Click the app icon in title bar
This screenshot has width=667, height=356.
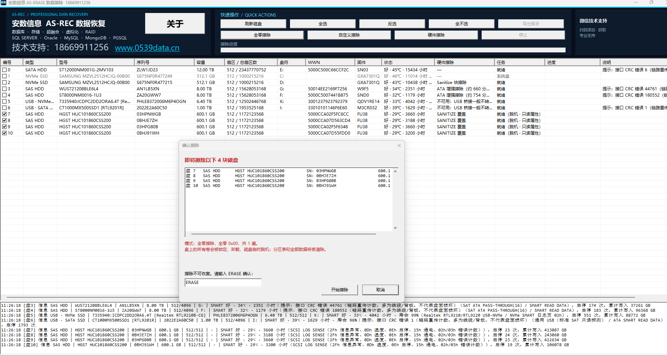tap(4, 2)
